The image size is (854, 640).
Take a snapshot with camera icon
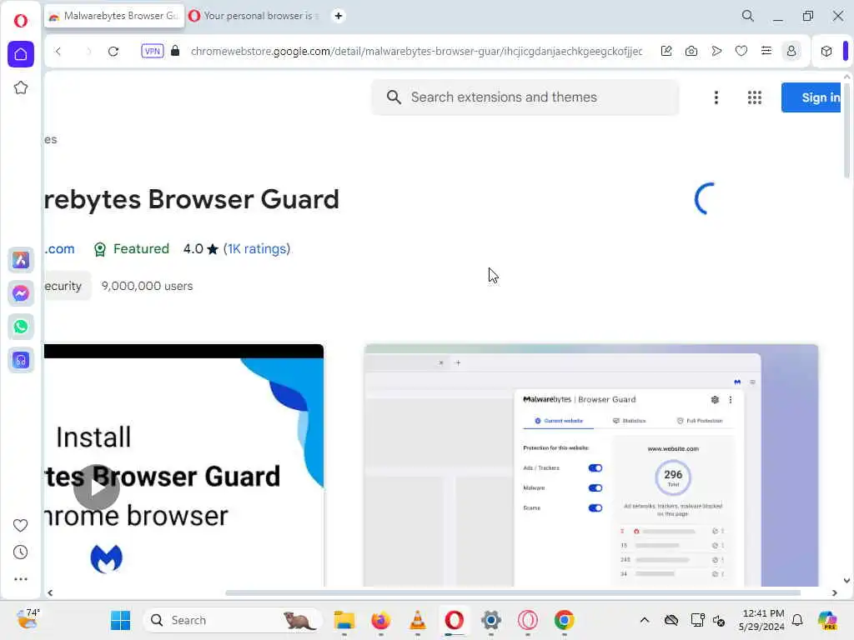[x=691, y=51]
